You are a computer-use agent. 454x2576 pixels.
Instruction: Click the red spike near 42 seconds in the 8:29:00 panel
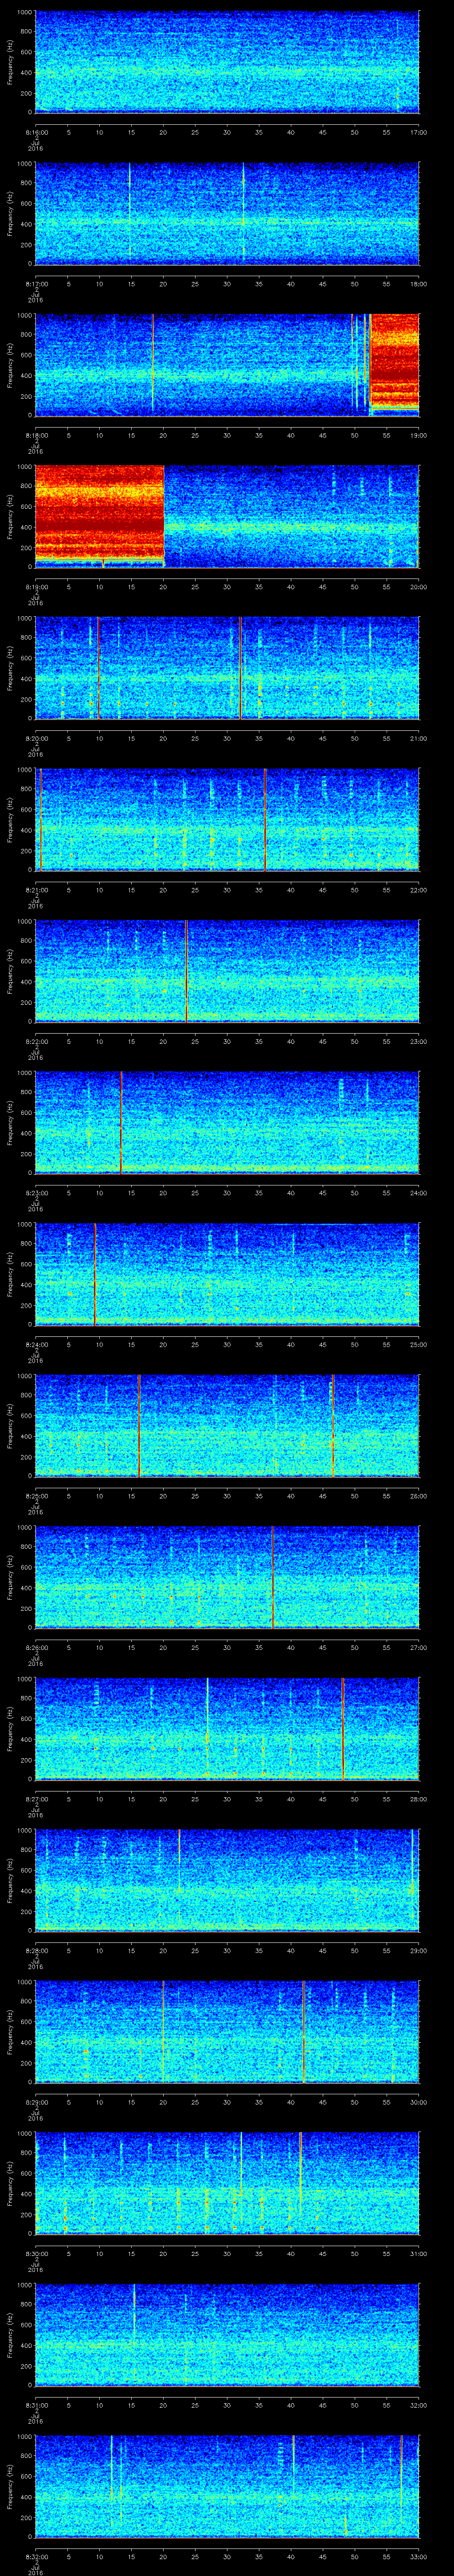pos(303,2032)
